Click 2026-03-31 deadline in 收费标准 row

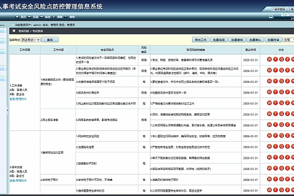(x=250, y=82)
